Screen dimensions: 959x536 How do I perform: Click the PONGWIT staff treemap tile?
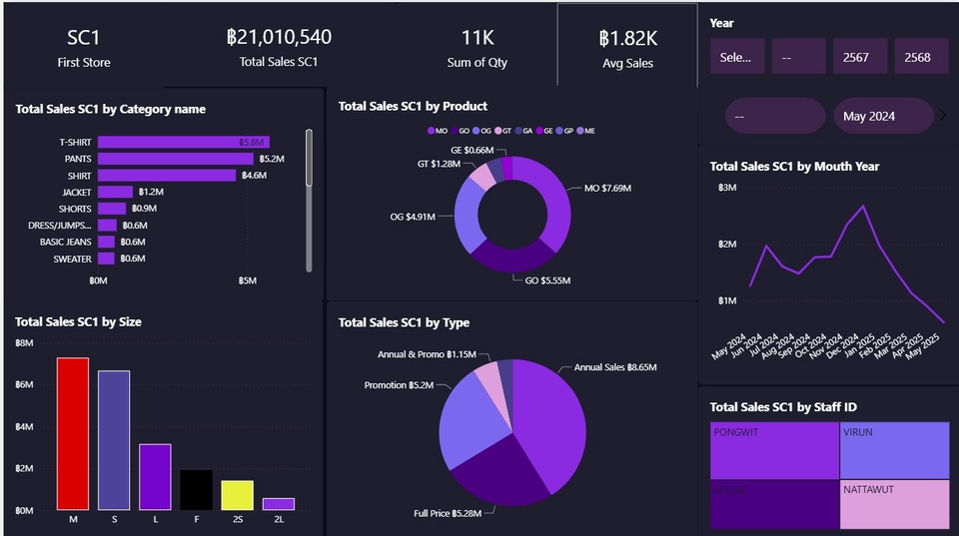point(773,451)
